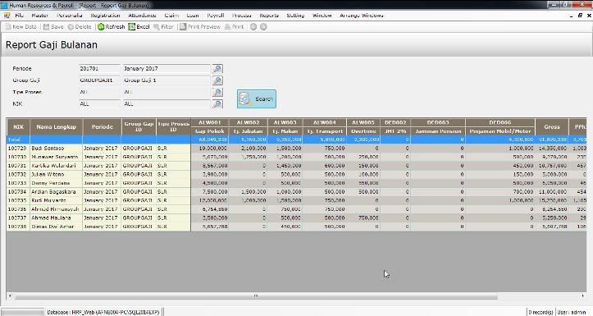This screenshot has width=593, height=316.
Task: Click the Search button
Action: pos(257,99)
